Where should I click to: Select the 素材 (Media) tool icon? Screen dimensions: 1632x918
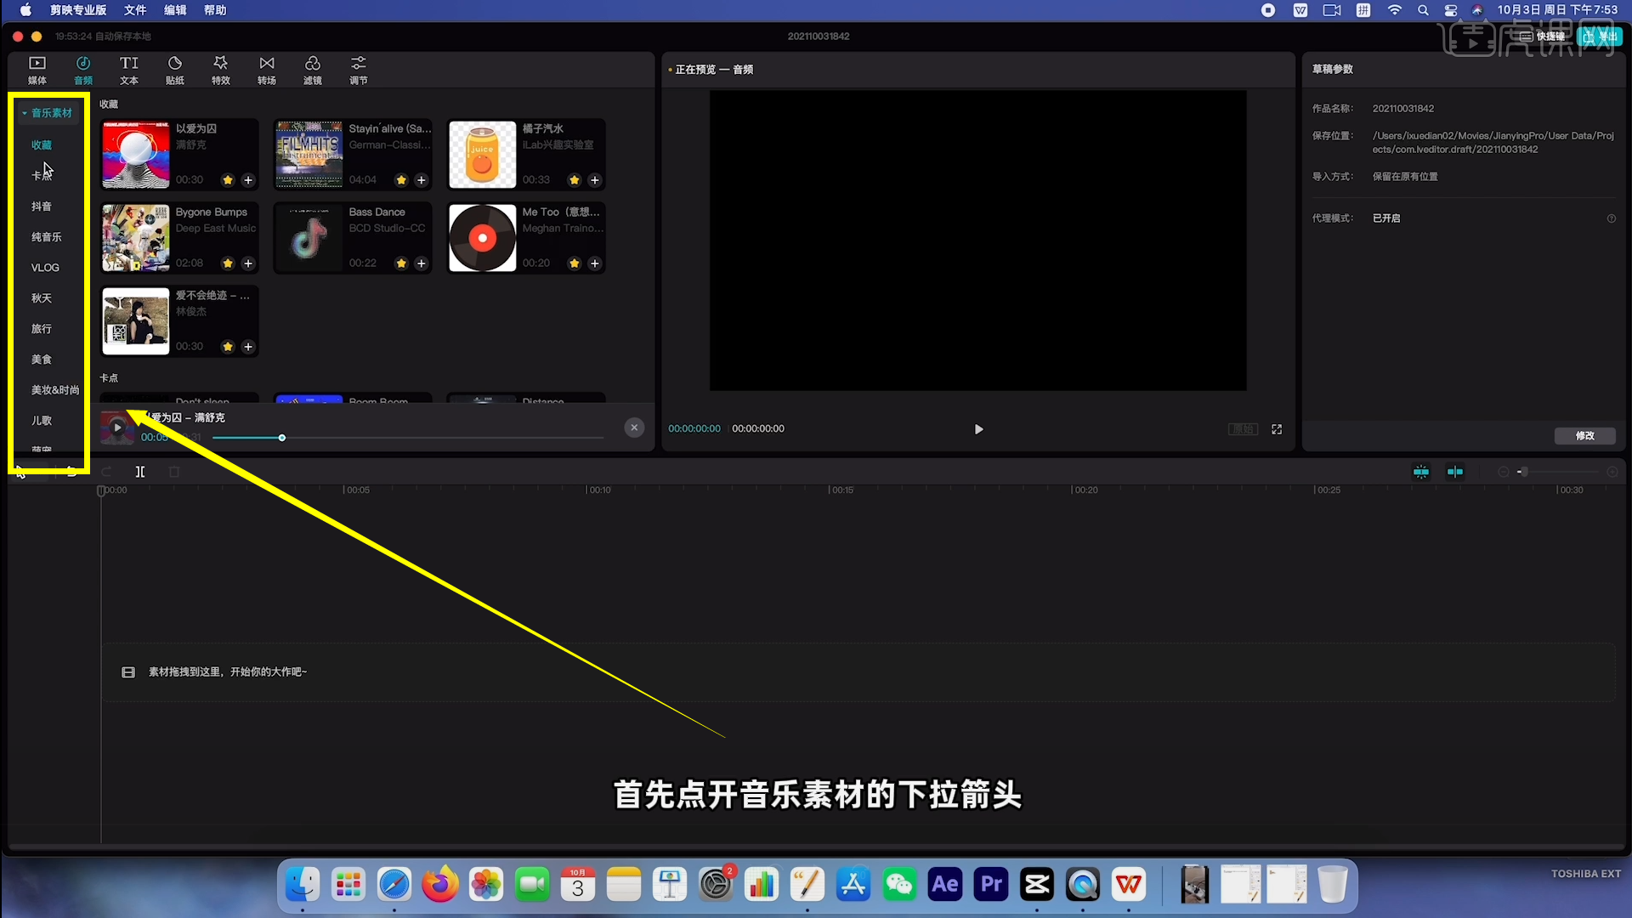(x=37, y=70)
